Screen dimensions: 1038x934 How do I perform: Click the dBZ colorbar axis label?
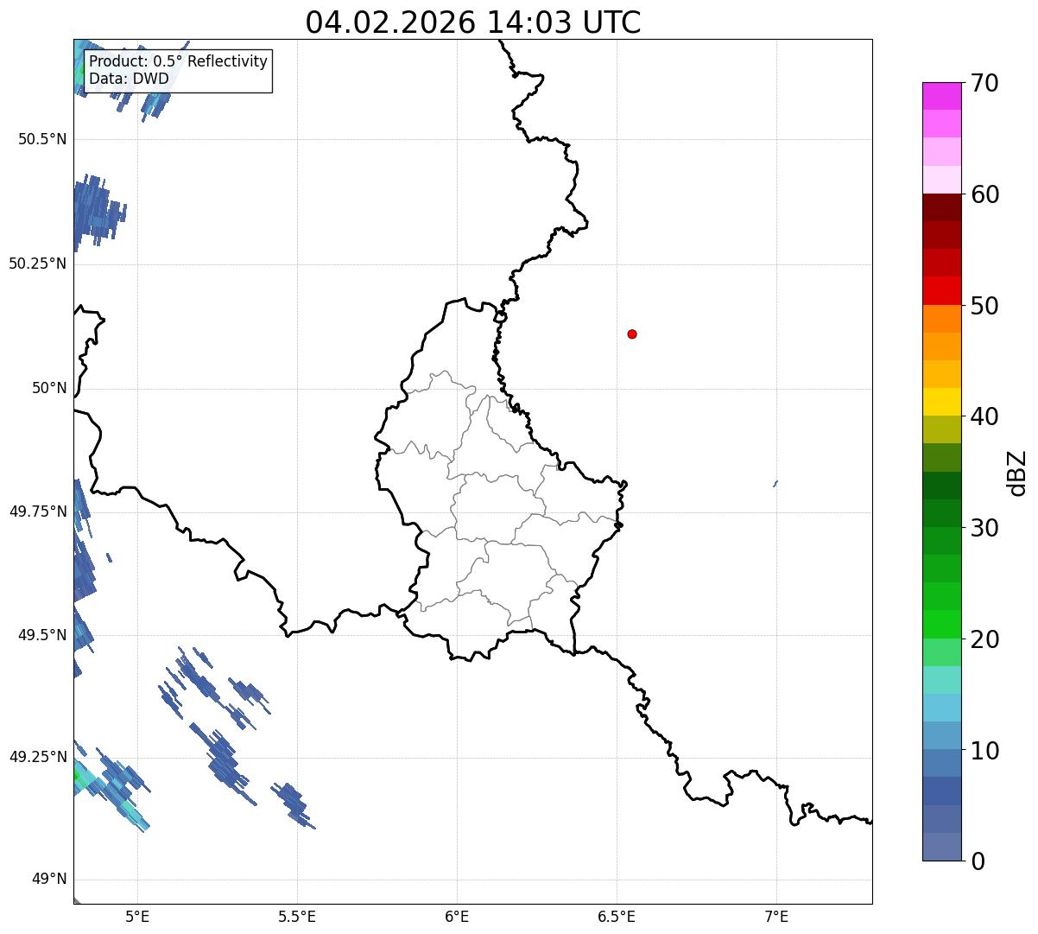(x=1018, y=473)
